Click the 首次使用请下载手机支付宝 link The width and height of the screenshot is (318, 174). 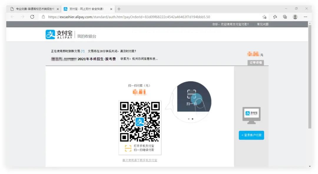(140, 160)
